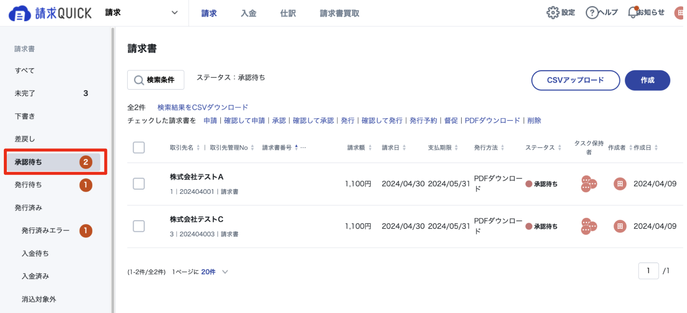687x313 pixels.
Task: Click the 削除 bulk action link
Action: pyautogui.click(x=534, y=120)
